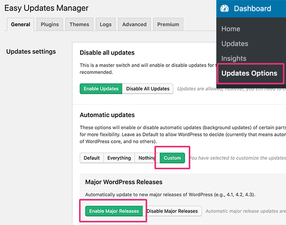View the Logs tab
The height and width of the screenshot is (225, 286).
tap(106, 24)
